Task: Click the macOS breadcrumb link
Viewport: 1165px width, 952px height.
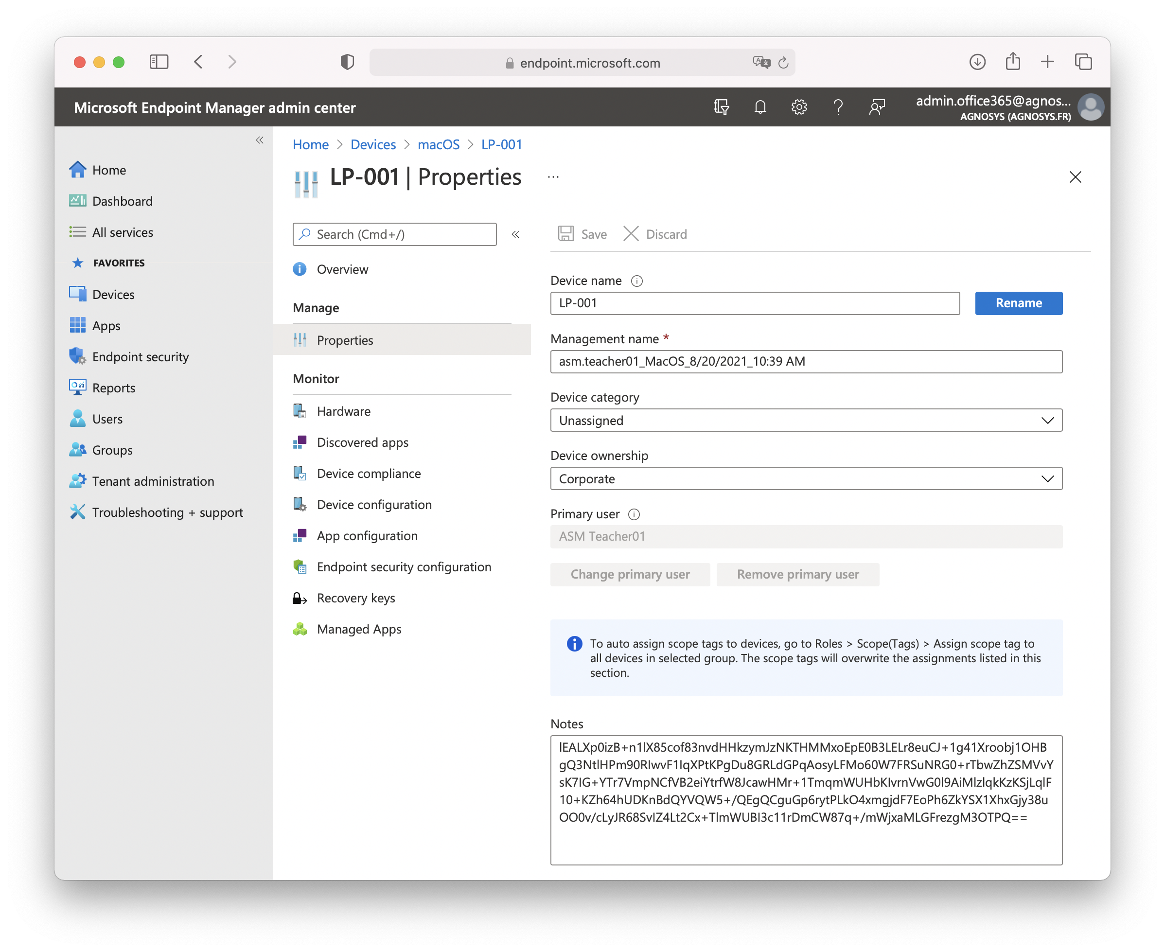Action: coord(438,145)
